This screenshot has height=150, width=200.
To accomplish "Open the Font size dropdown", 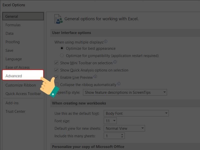I will pyautogui.click(x=110, y=121).
